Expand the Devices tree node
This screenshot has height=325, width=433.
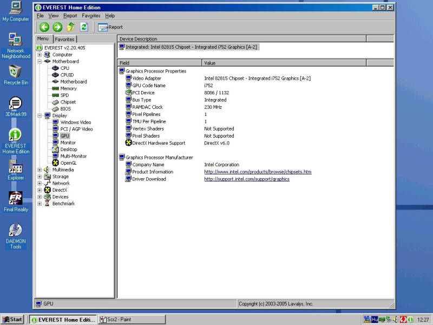click(40, 197)
